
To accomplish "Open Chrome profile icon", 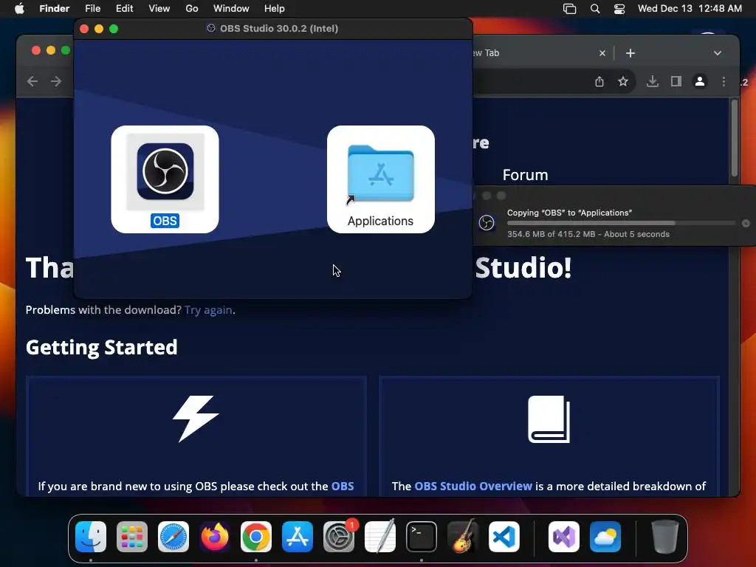I will tap(700, 81).
